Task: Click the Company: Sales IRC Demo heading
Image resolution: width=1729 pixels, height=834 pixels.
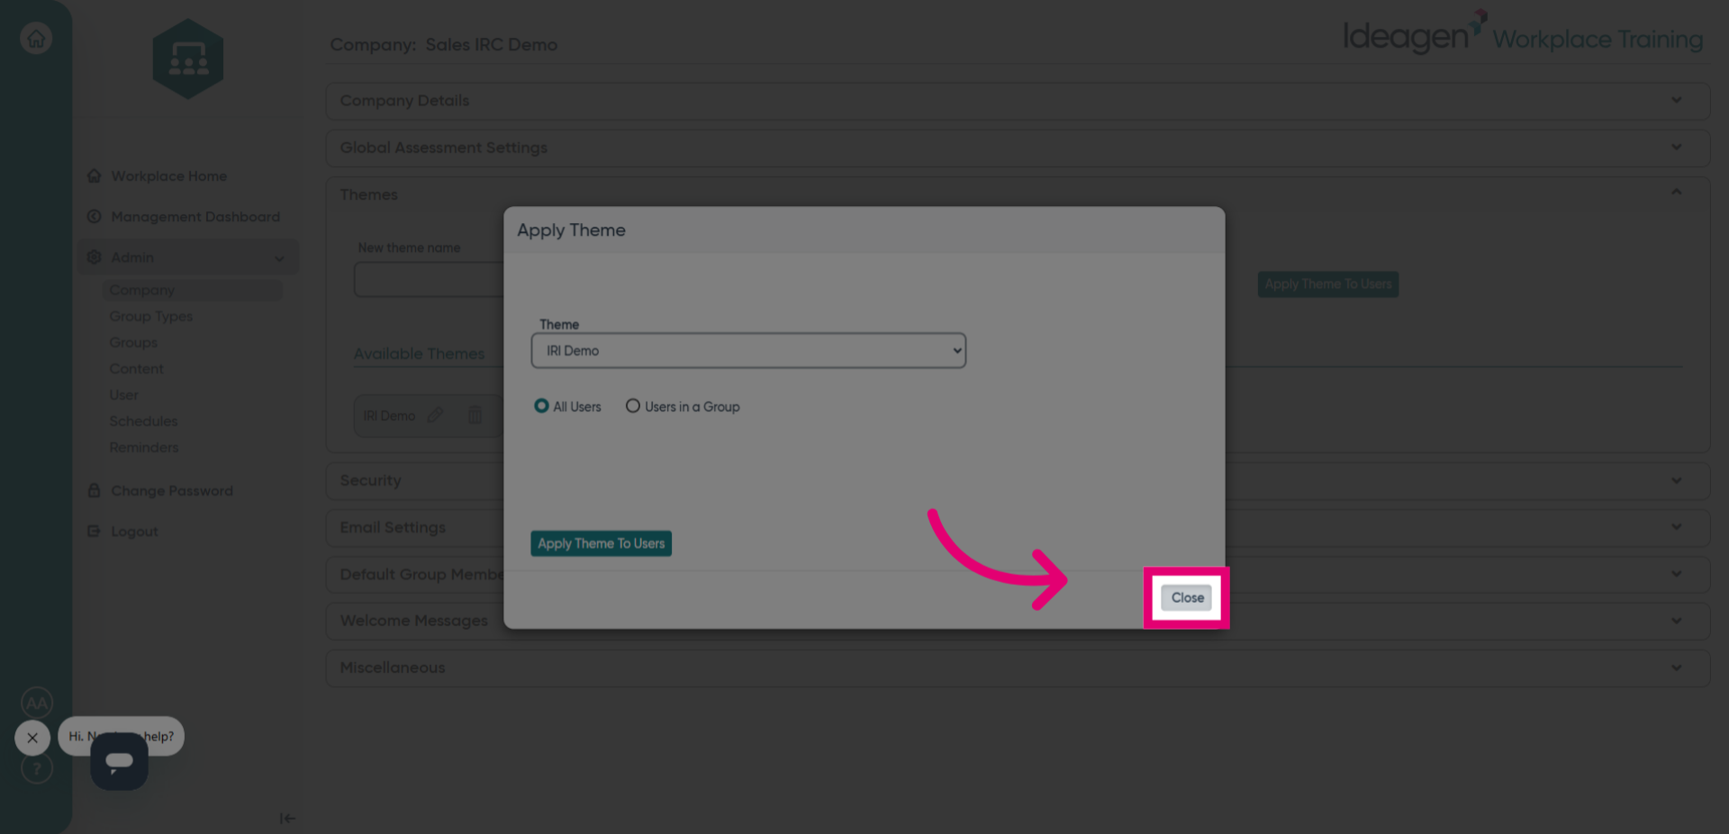Action: tap(443, 44)
